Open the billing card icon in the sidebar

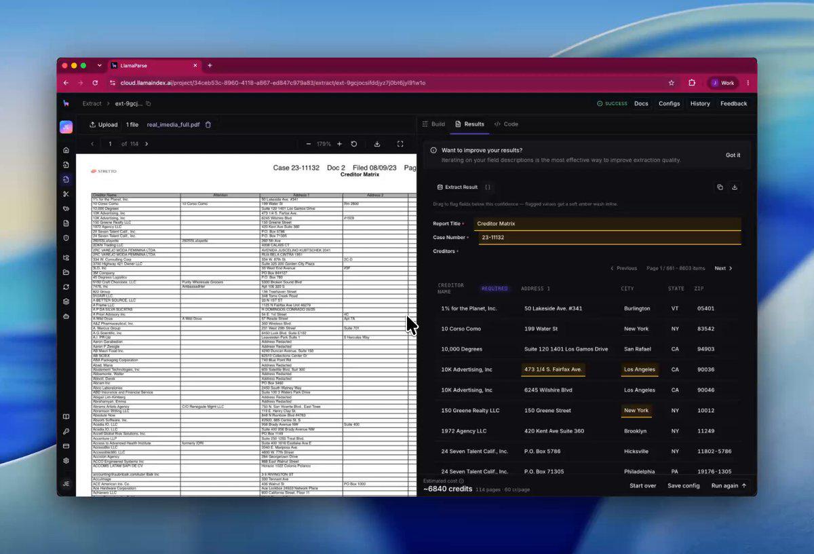66,446
